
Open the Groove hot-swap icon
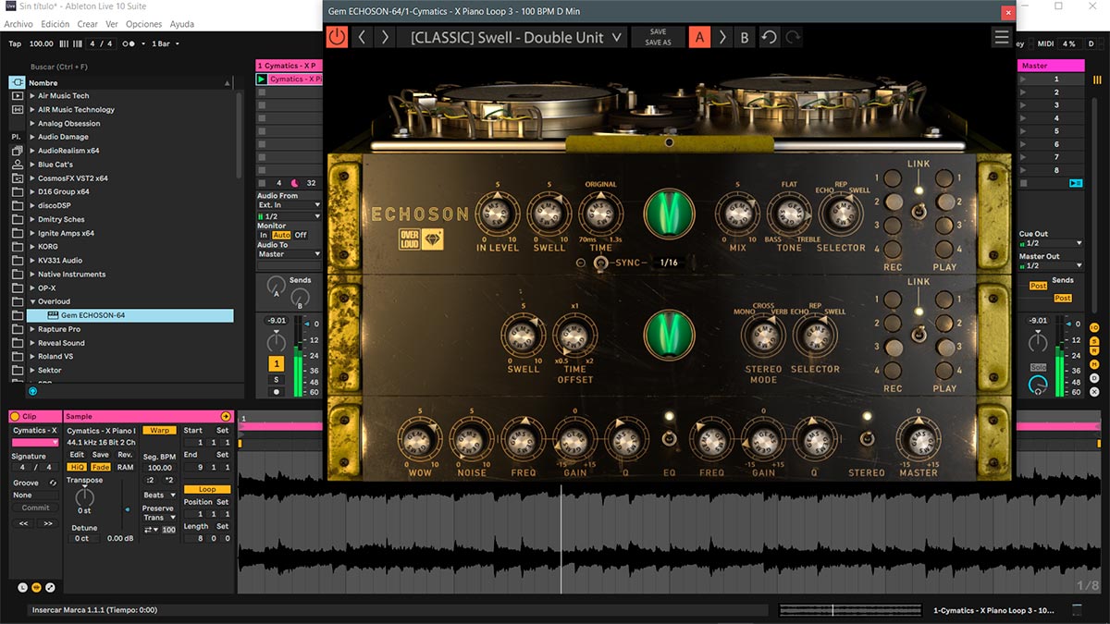(x=53, y=483)
